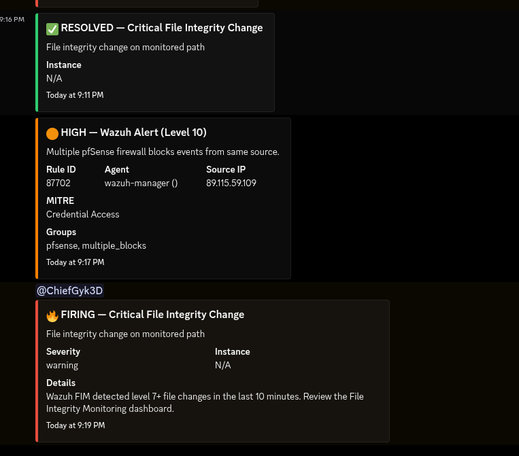Click the Today at 9:19 PM embed timestamp
Viewport: 519px width, 456px height.
click(76, 425)
